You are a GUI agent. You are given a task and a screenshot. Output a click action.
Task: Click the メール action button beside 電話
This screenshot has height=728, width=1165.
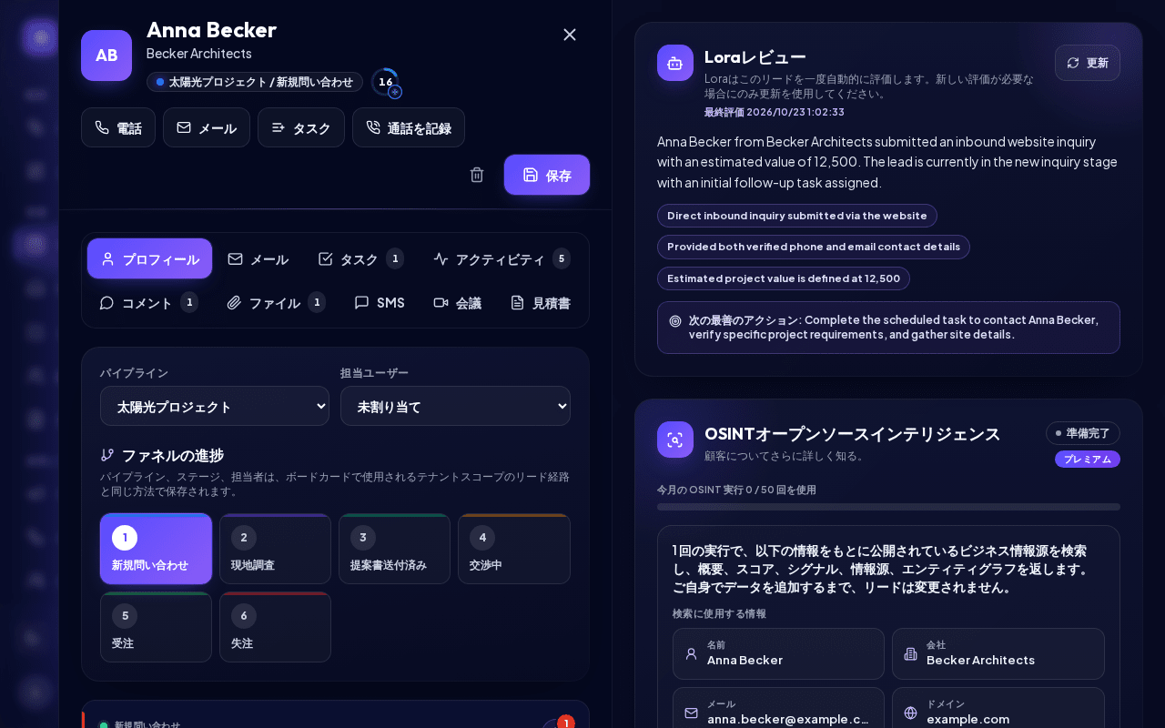coord(207,127)
